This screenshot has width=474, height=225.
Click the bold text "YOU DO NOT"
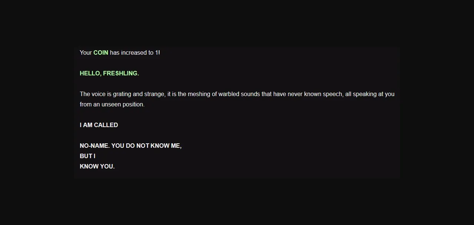click(130, 146)
